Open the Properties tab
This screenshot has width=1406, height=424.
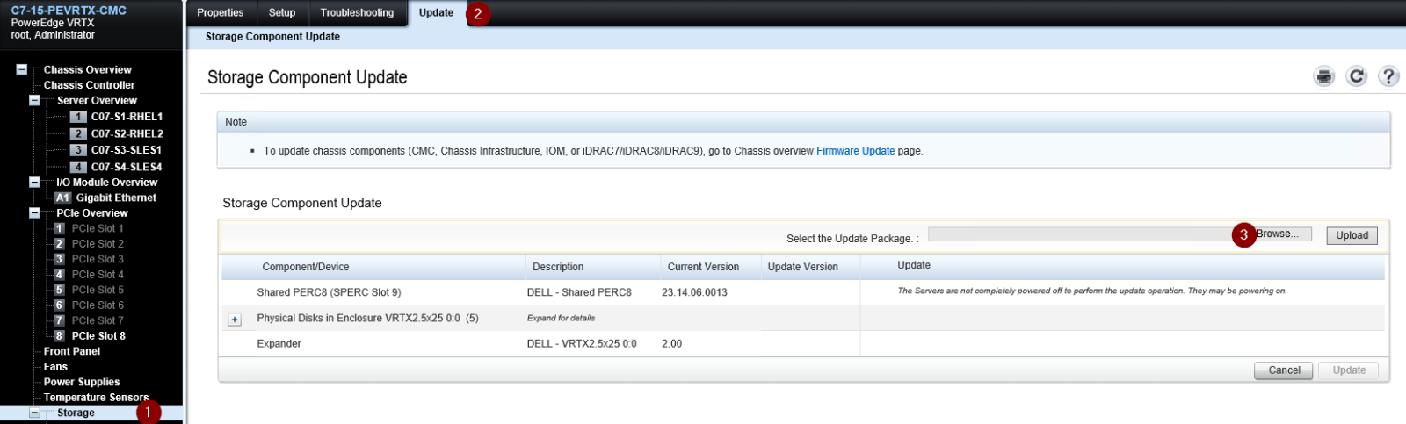[x=220, y=12]
